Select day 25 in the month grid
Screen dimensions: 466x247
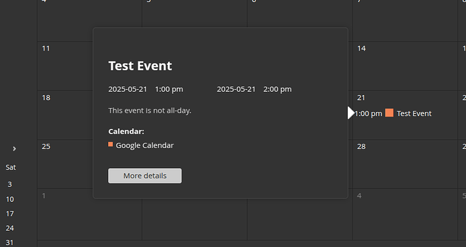[46, 146]
